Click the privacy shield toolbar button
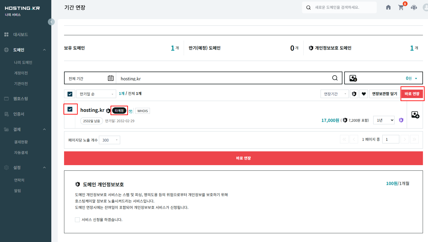Image resolution: width=428 pixels, height=242 pixels. pos(354,94)
